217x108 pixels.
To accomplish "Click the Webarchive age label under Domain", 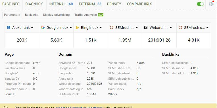I will tap(70, 84).
